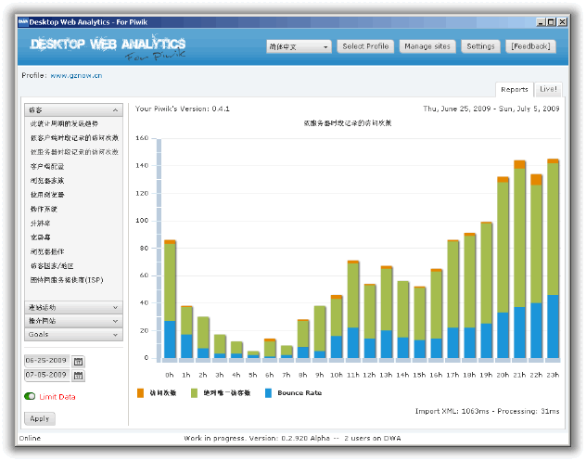The width and height of the screenshot is (586, 461).
Task: Open visits by server time report
Action: 74,152
